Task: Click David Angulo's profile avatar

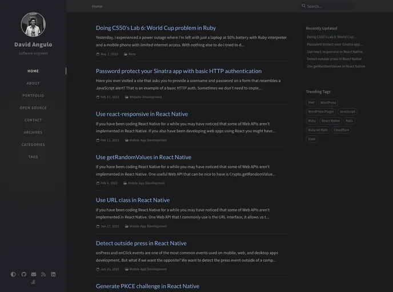Action: [33, 25]
